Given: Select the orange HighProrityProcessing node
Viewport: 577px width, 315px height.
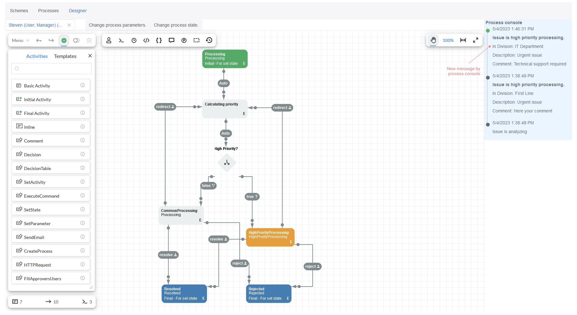Looking at the screenshot, I should coord(270,237).
